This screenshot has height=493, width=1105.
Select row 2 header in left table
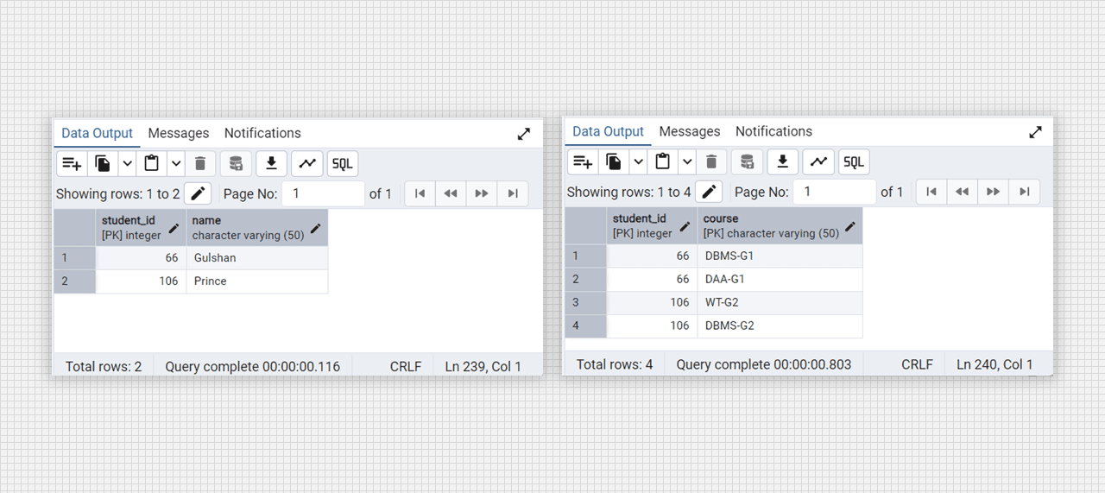[x=75, y=281]
